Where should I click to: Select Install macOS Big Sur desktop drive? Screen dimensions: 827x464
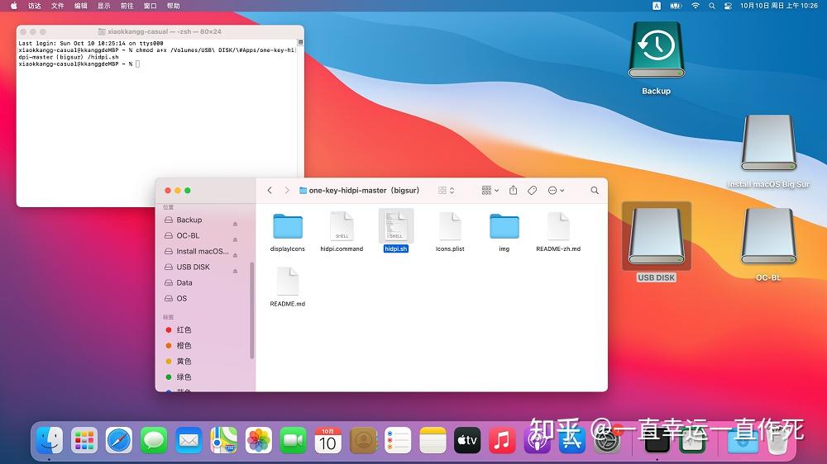coord(768,144)
